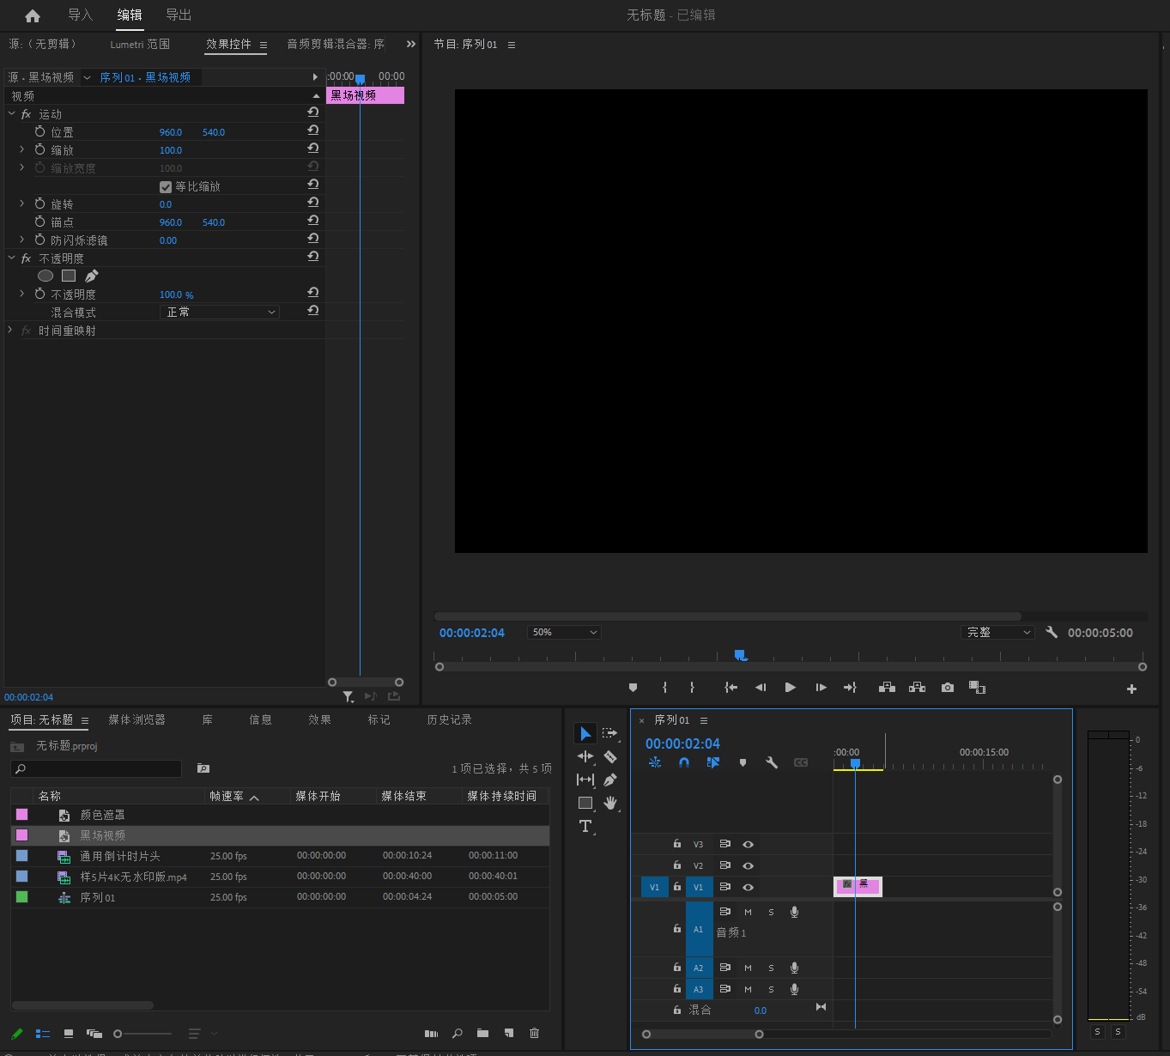This screenshot has height=1056, width=1170.
Task: Click the New Bin folder icon
Action: (x=482, y=1033)
